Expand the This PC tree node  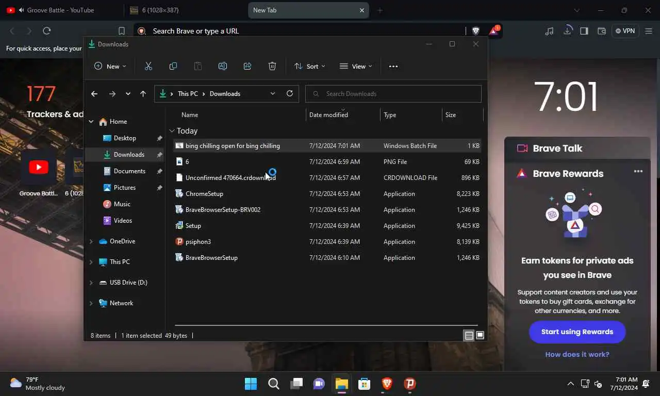(91, 262)
